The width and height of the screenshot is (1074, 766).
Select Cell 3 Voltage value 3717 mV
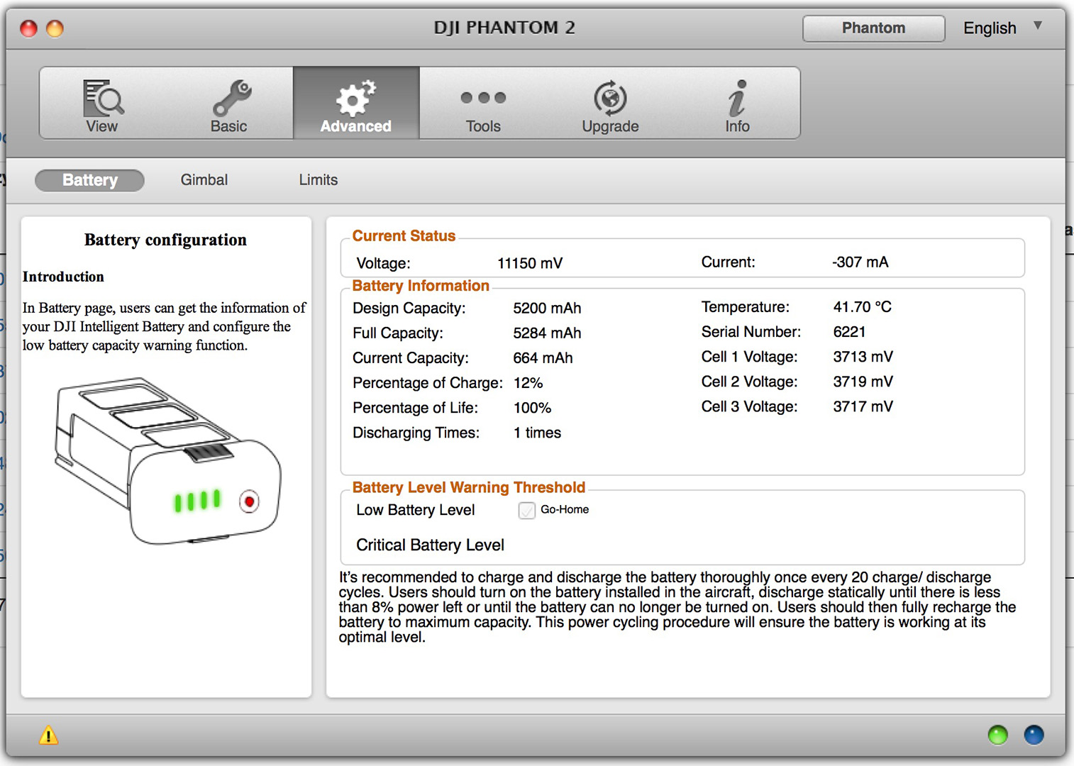pos(863,406)
